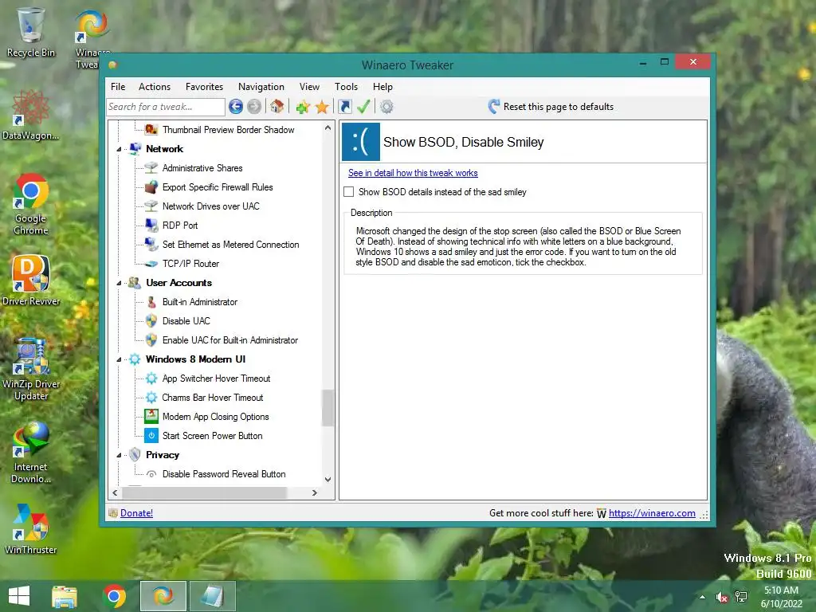Select Set Ethernet as Metered Connection
This screenshot has height=612, width=816.
point(230,245)
